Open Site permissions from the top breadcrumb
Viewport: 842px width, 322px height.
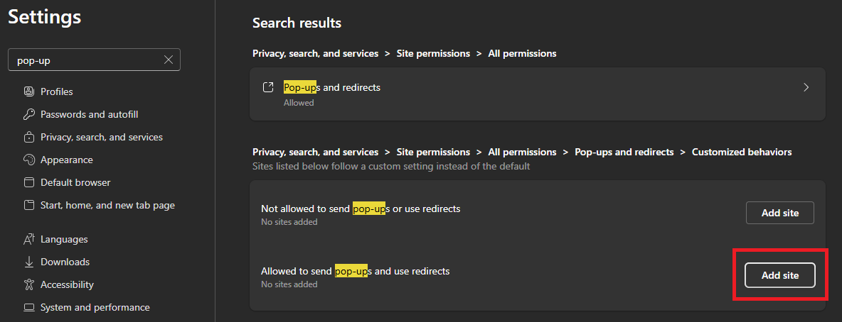pos(433,53)
